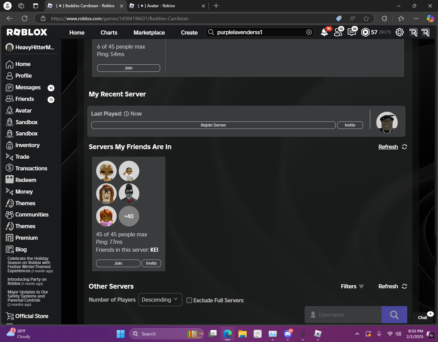Go back with the browser back arrow

(x=10, y=18)
